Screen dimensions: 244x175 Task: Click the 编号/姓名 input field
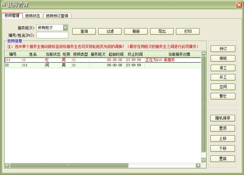(52, 35)
